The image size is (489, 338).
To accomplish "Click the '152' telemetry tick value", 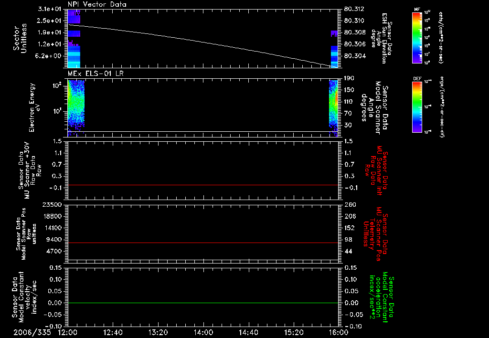I will click(x=350, y=228).
